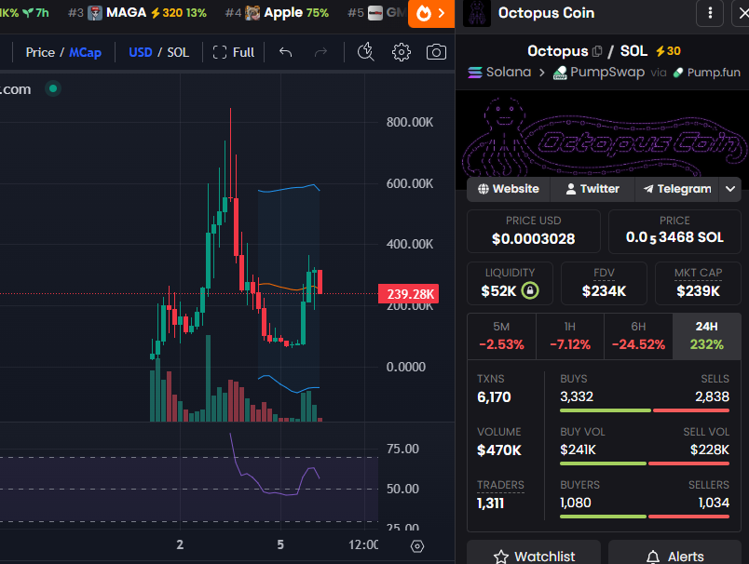Click the 800.00K price axis label
Viewport: 749px width, 564px height.
click(409, 122)
